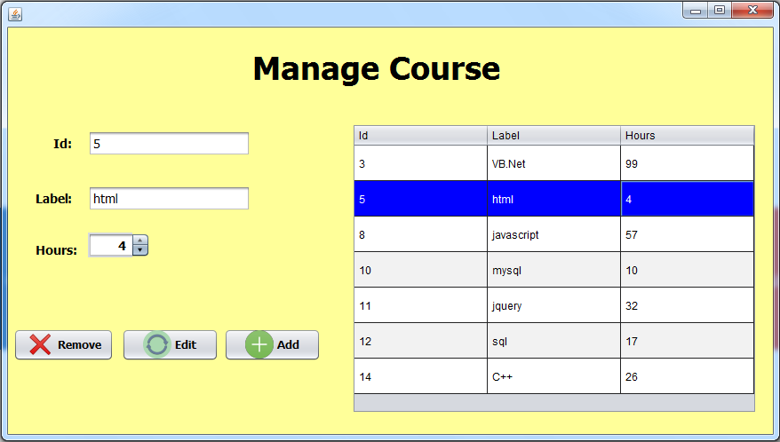This screenshot has width=780, height=442.
Task: Focus the Id text field
Action: 169,144
